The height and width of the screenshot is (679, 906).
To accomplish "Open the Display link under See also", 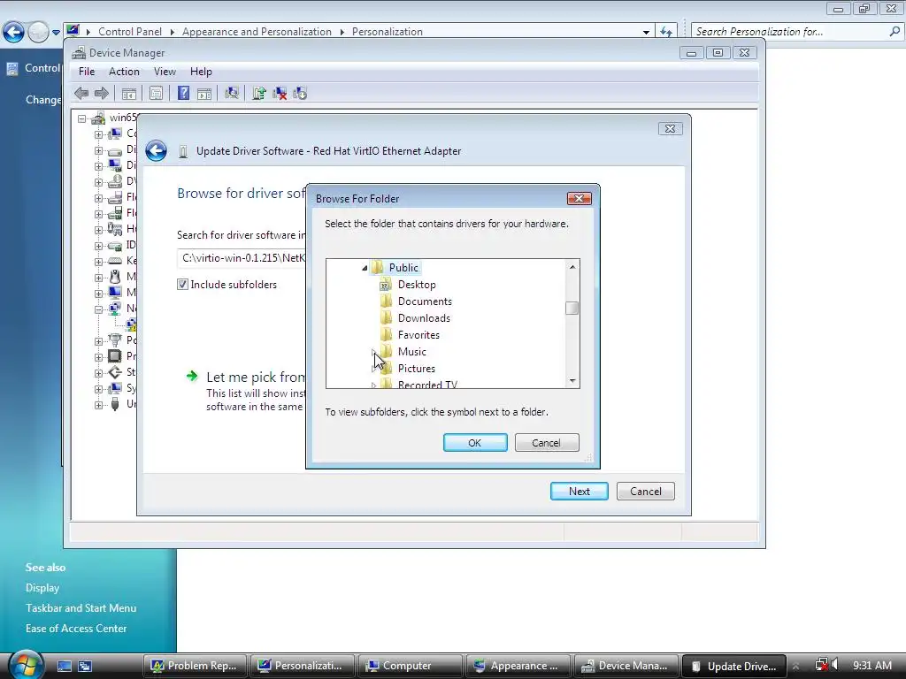I will [42, 588].
